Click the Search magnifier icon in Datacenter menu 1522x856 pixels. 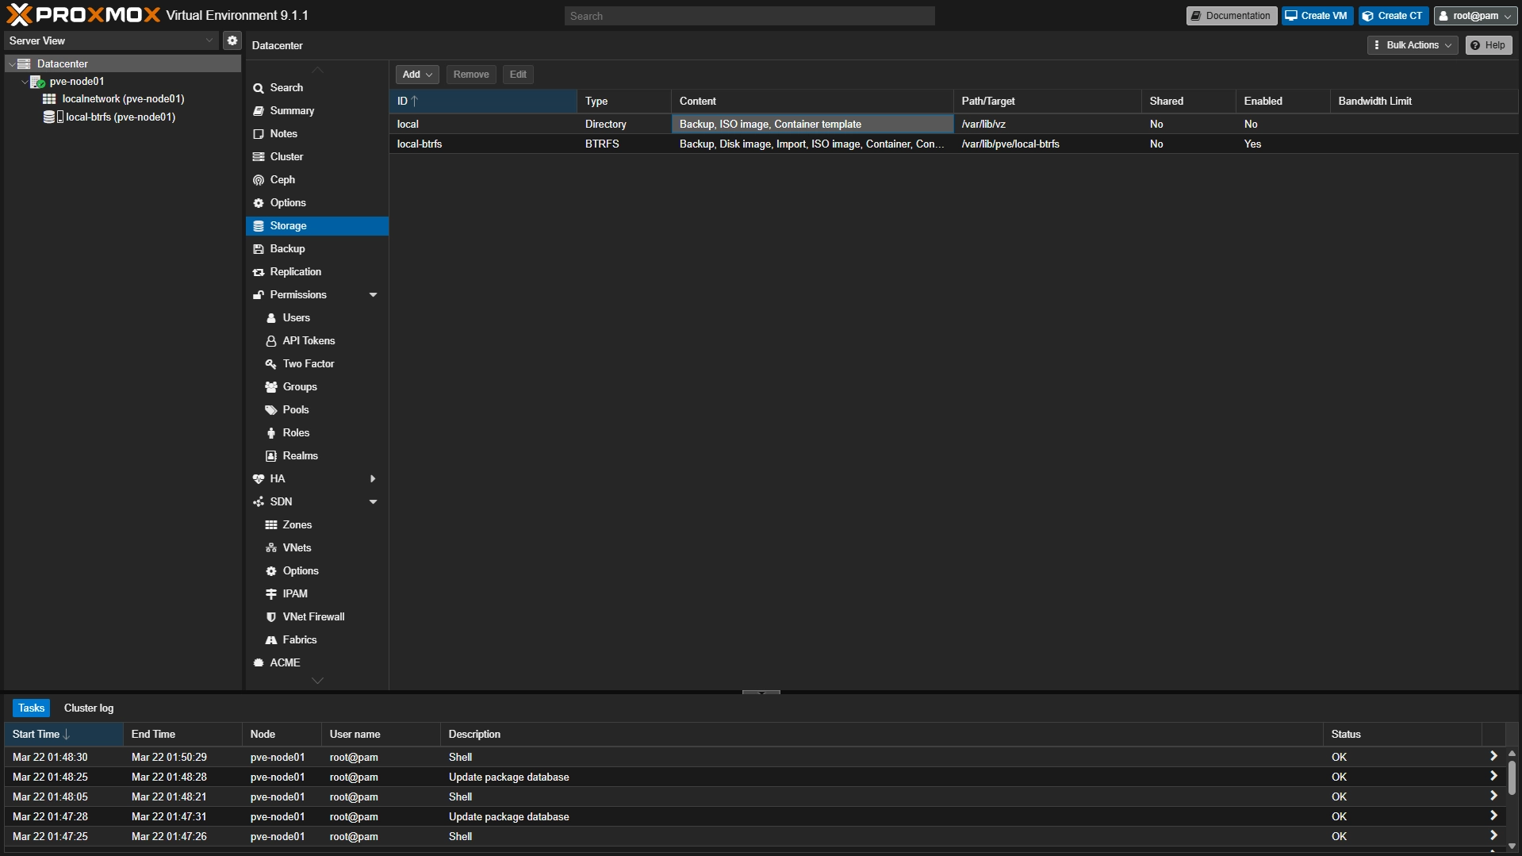click(259, 88)
